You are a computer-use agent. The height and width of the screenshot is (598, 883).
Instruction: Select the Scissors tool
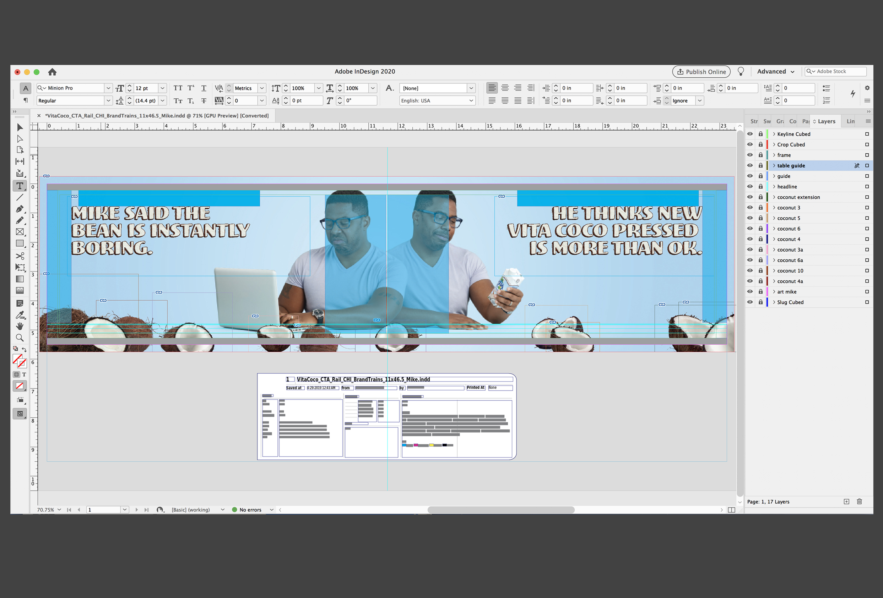(20, 256)
